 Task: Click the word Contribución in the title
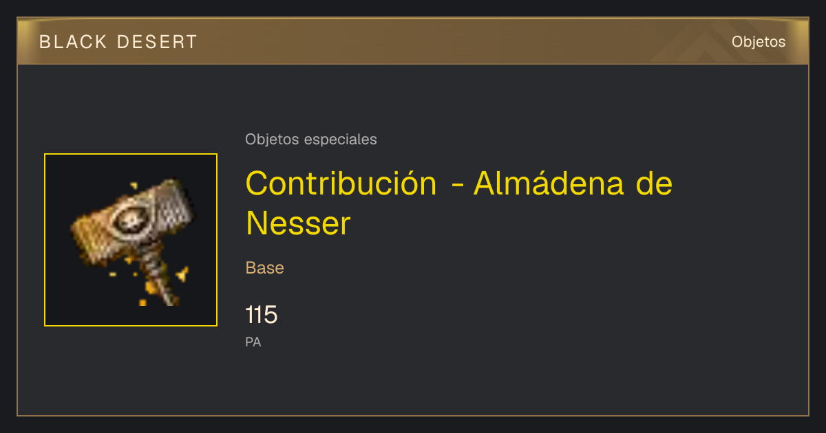(x=341, y=183)
